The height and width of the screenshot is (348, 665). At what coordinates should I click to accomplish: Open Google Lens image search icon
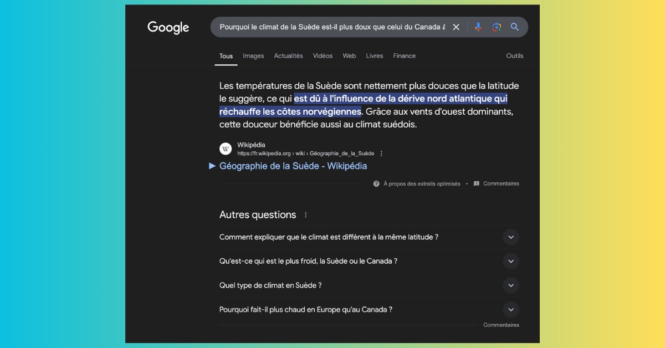497,27
